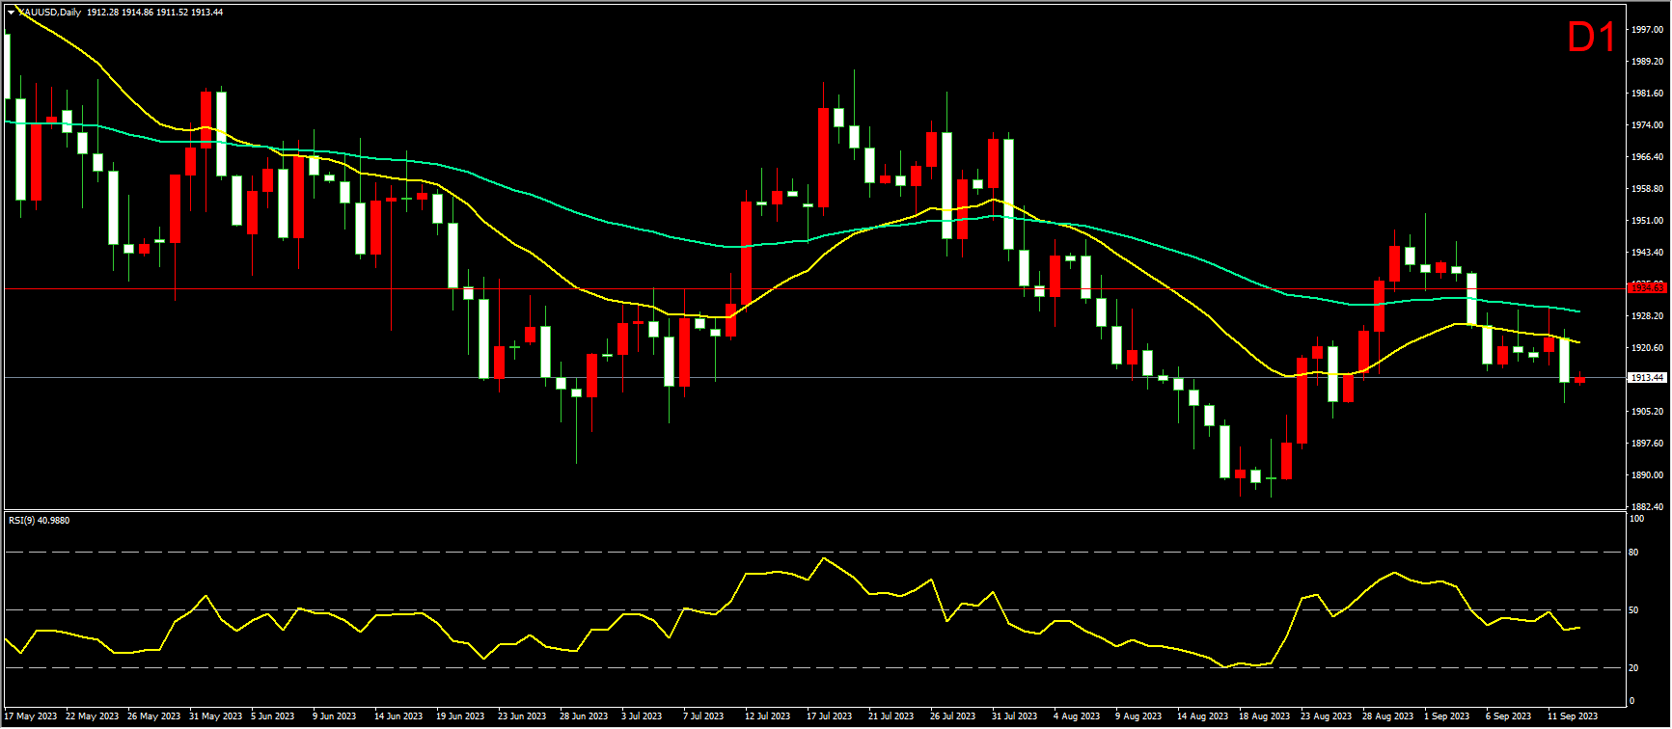This screenshot has height=729, width=1672.
Task: Click the 7 Jul 2023 date label
Action: 704,716
